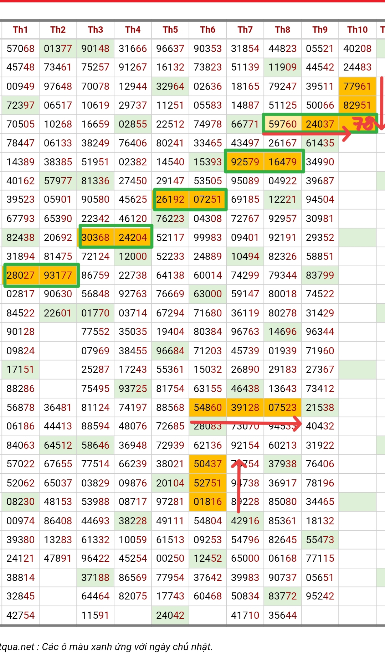Select the cell with 24483
The width and height of the screenshot is (385, 664).
tap(357, 67)
